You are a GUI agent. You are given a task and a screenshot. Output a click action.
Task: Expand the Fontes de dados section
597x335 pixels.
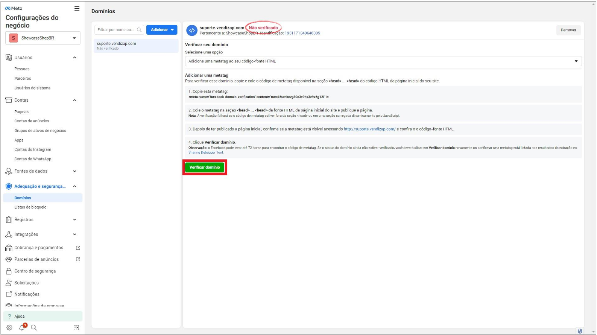[x=74, y=171]
